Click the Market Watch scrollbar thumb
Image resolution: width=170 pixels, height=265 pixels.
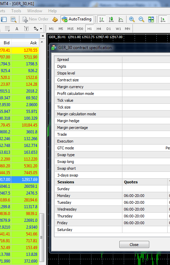click(x=41, y=237)
